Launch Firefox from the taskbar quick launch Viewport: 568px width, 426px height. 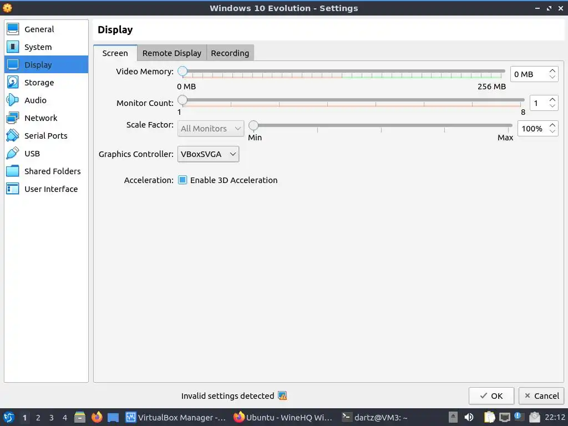97,417
